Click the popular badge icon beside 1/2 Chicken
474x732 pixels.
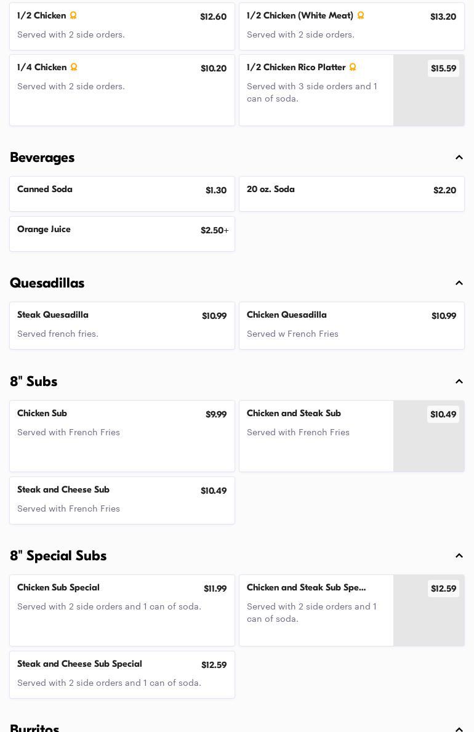[73, 15]
